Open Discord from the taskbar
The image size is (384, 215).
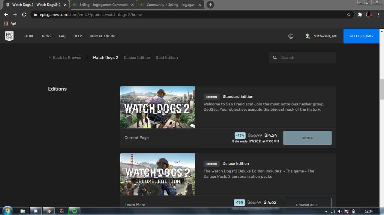pos(36,211)
